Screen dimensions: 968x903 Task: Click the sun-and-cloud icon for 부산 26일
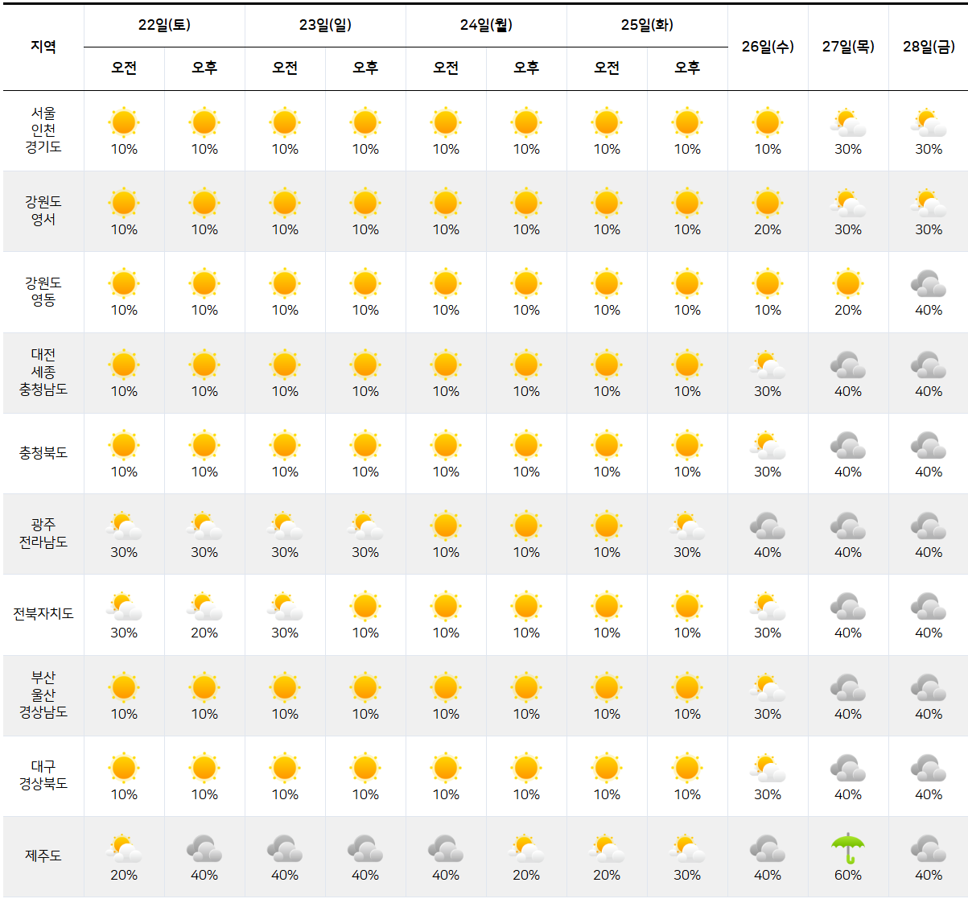coord(768,688)
